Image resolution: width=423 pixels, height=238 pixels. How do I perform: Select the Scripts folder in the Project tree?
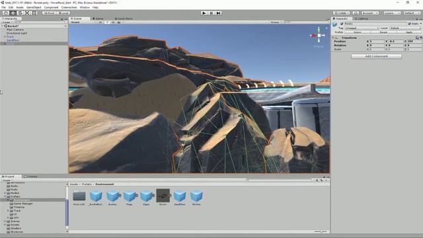pos(15,225)
